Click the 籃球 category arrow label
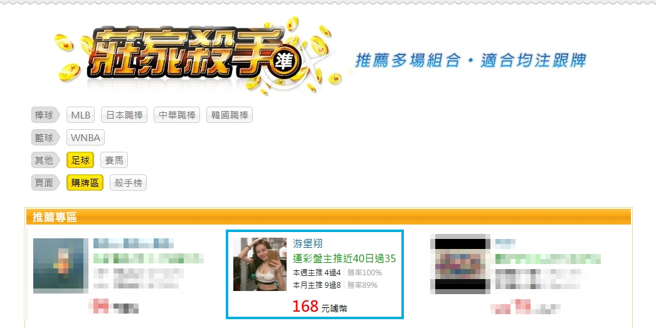656x328 pixels. click(46, 137)
